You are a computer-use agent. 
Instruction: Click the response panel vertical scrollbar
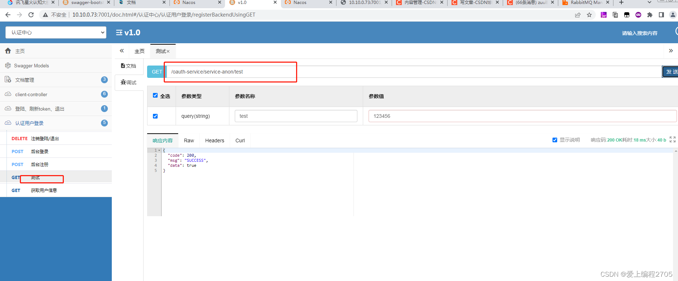pyautogui.click(x=675, y=182)
